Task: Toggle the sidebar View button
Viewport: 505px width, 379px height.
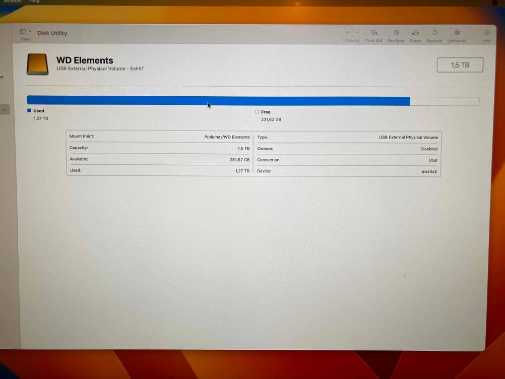Action: point(23,32)
